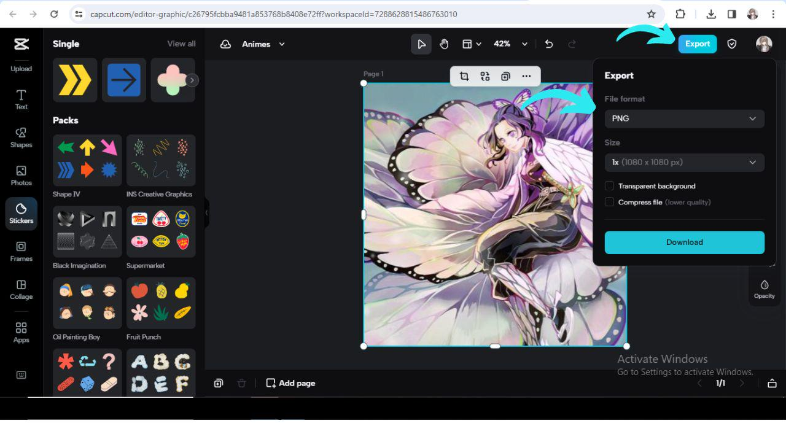Open the Shape IV sticker pack
The width and height of the screenshot is (786, 442).
(87, 160)
